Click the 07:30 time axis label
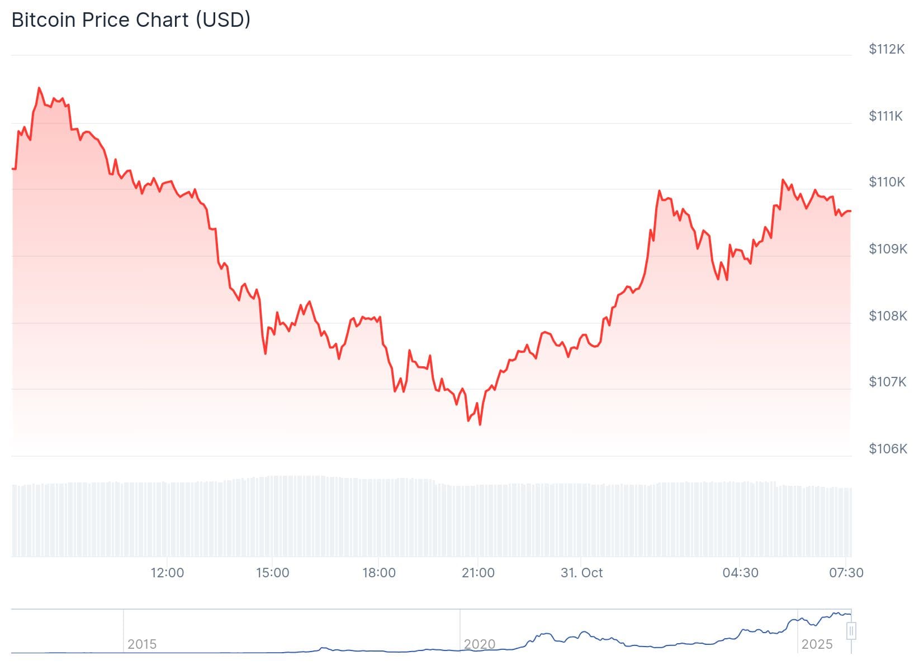The height and width of the screenshot is (670, 919). (846, 573)
